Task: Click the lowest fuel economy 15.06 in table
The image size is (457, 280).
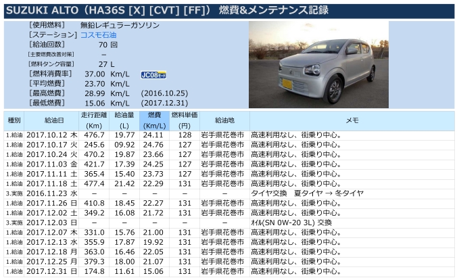Action: [x=153, y=271]
